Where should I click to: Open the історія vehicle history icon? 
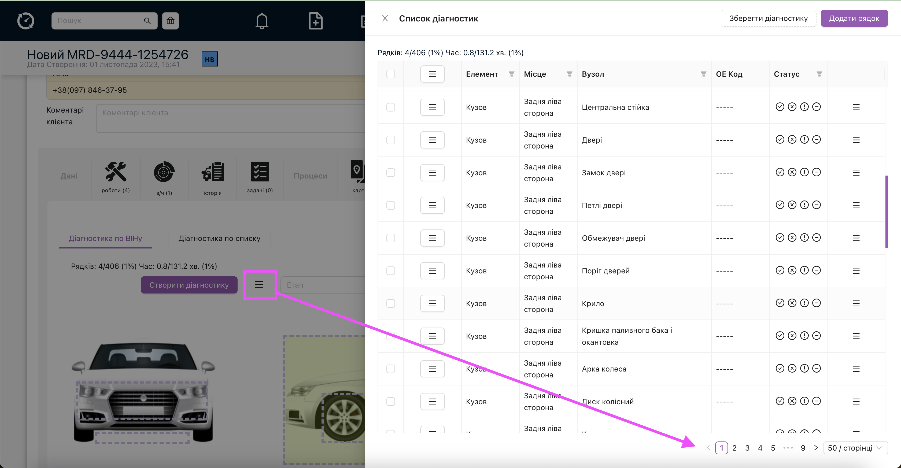(213, 172)
